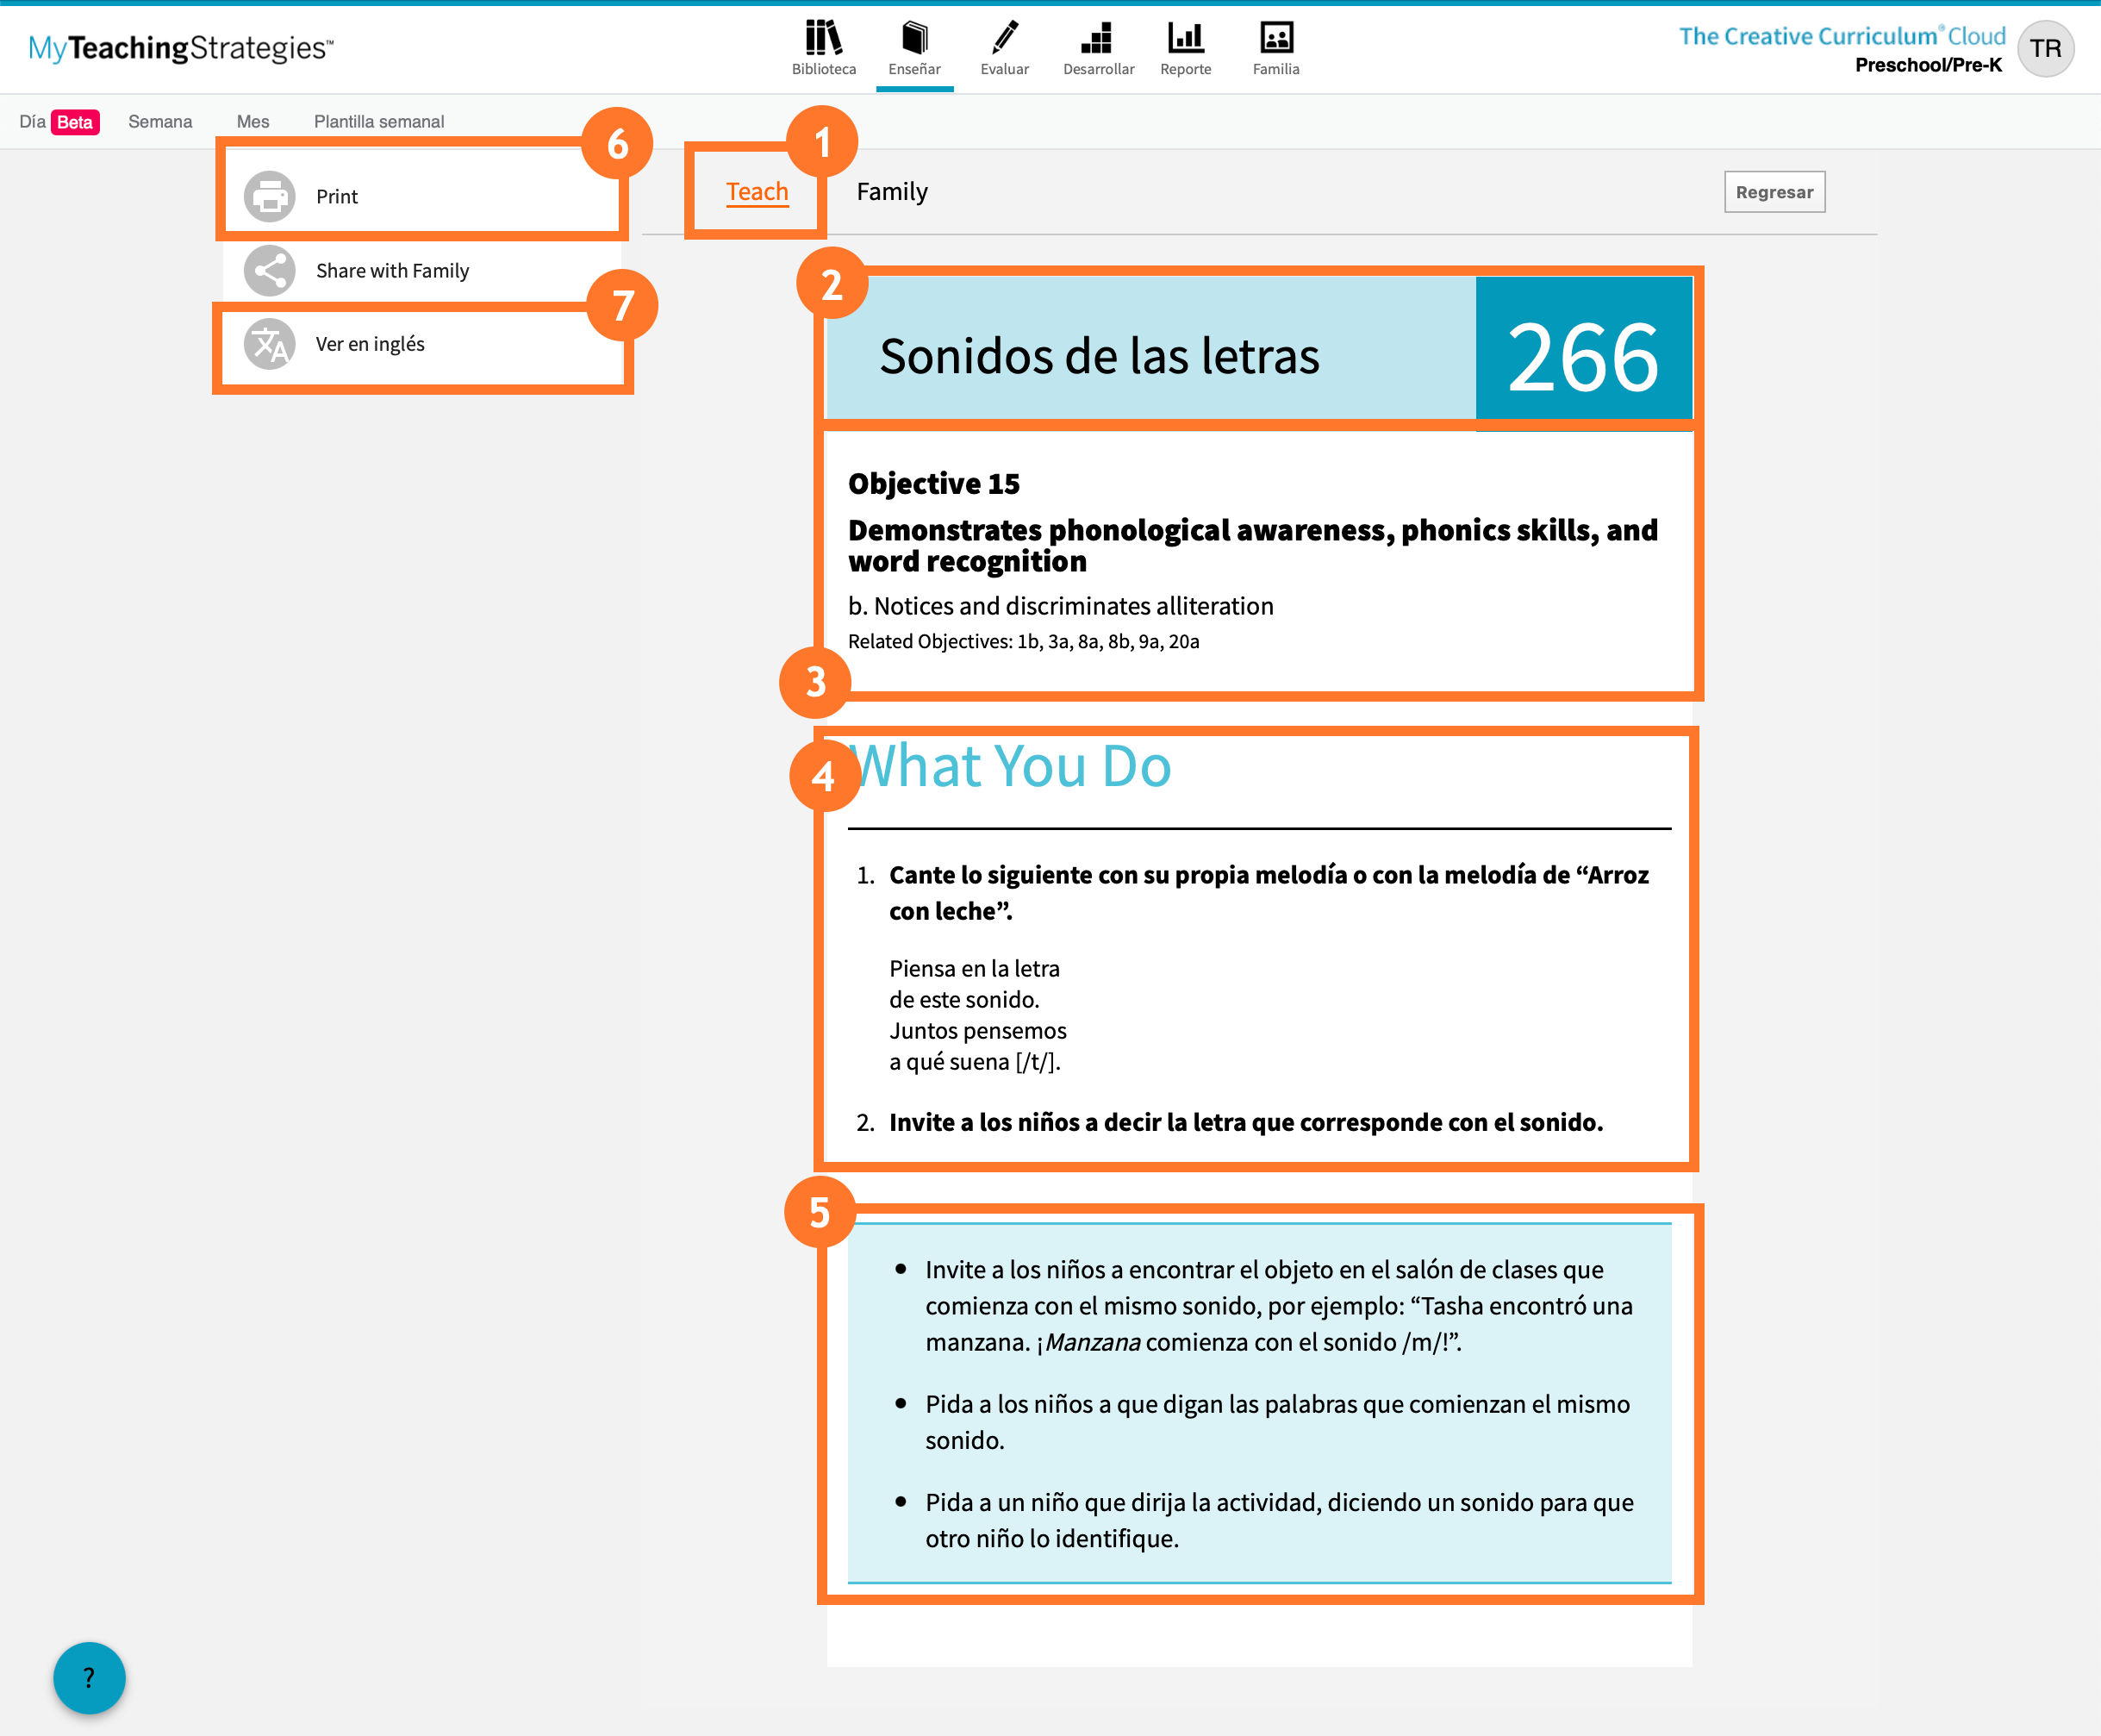Select the Semana view
Image resolution: width=2101 pixels, height=1736 pixels.
pyautogui.click(x=160, y=121)
